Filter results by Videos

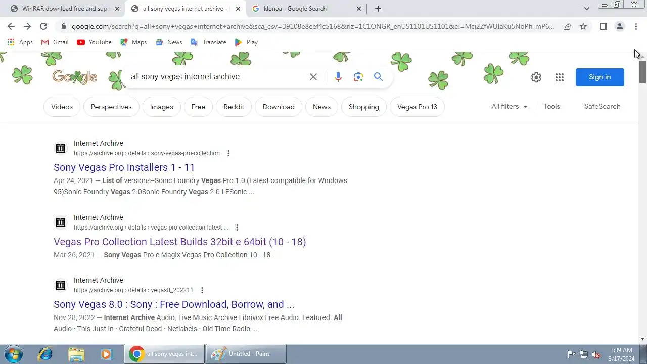coord(62,107)
